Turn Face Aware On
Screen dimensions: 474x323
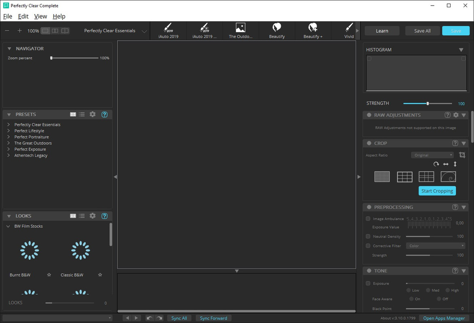(411, 299)
